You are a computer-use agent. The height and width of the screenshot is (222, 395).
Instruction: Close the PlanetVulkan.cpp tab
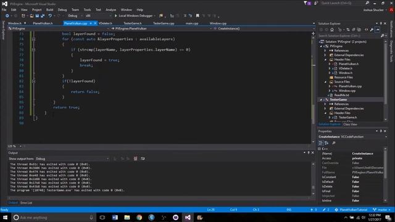(95, 23)
